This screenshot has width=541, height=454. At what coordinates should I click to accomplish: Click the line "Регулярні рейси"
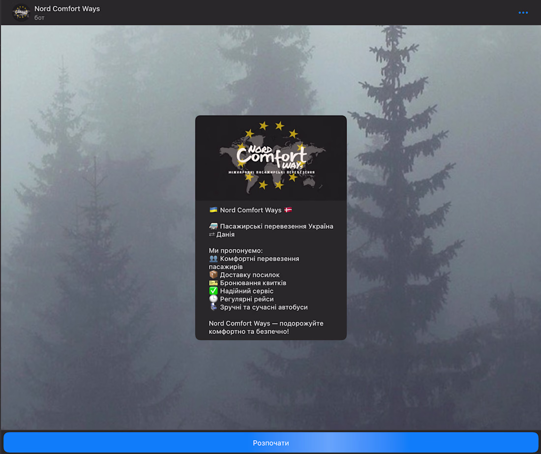click(x=247, y=299)
